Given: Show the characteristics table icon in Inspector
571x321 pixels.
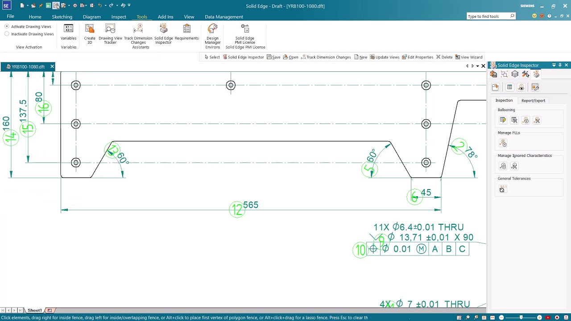Looking at the screenshot, I should tap(509, 87).
